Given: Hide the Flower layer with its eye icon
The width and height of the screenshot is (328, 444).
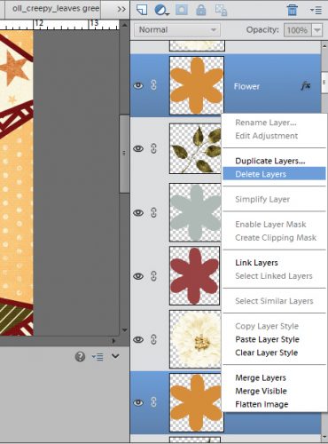Looking at the screenshot, I should pyautogui.click(x=138, y=86).
